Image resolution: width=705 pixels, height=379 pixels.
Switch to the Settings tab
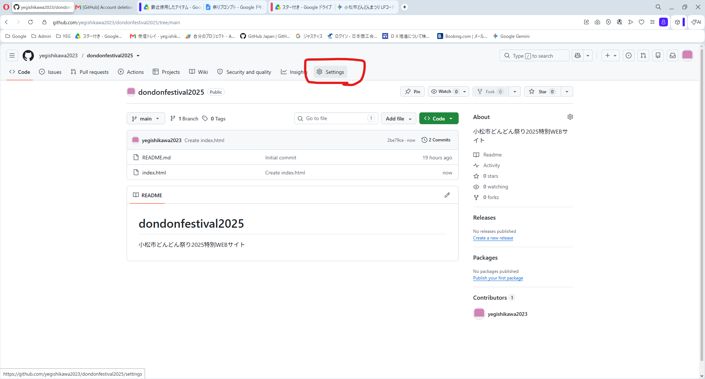click(x=330, y=72)
